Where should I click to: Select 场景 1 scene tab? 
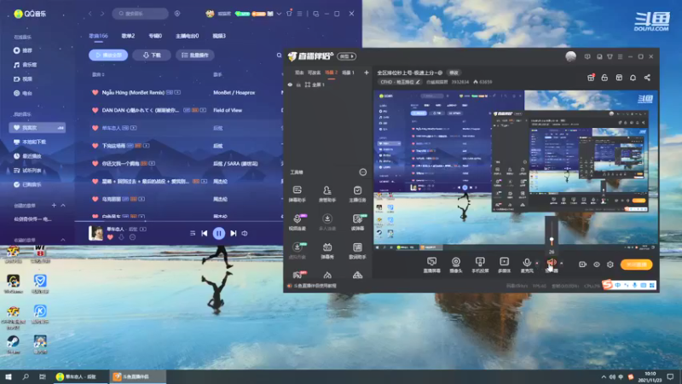[x=348, y=73]
